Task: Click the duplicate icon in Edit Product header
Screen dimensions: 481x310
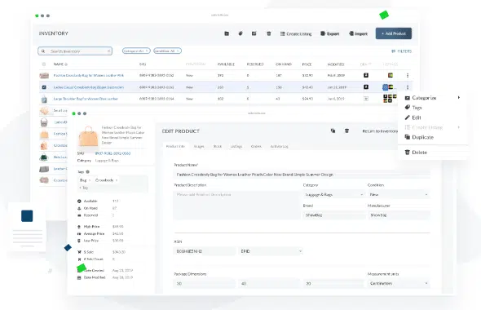Action: [333, 131]
